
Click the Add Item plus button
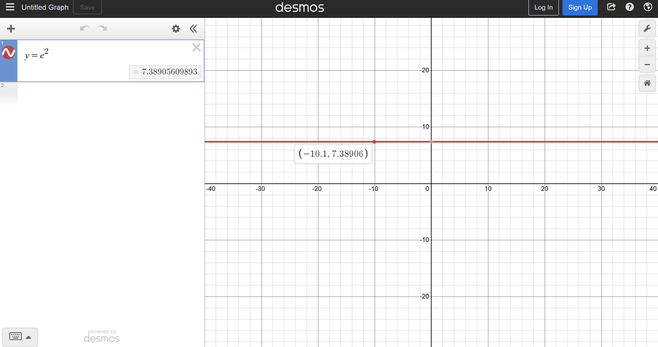11,29
